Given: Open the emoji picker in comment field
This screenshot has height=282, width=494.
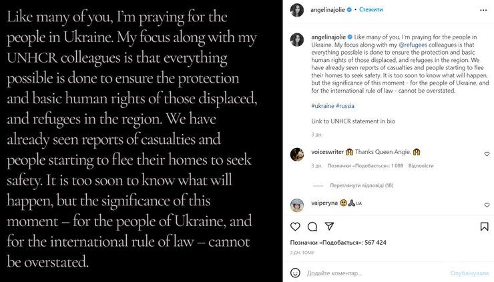Looking at the screenshot, I should click(x=295, y=273).
